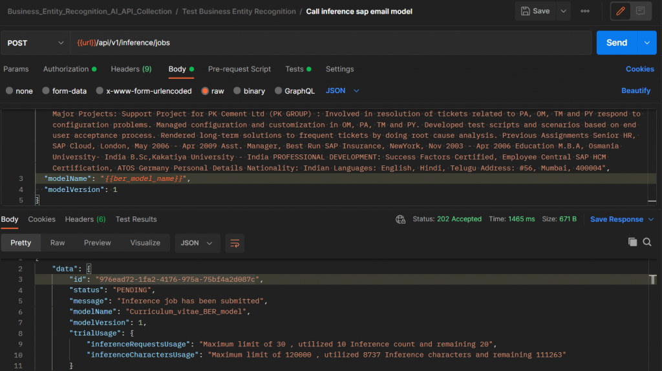The image size is (662, 371).
Task: Click the Test Business Entity Recognition breadcrumb
Action: point(239,12)
